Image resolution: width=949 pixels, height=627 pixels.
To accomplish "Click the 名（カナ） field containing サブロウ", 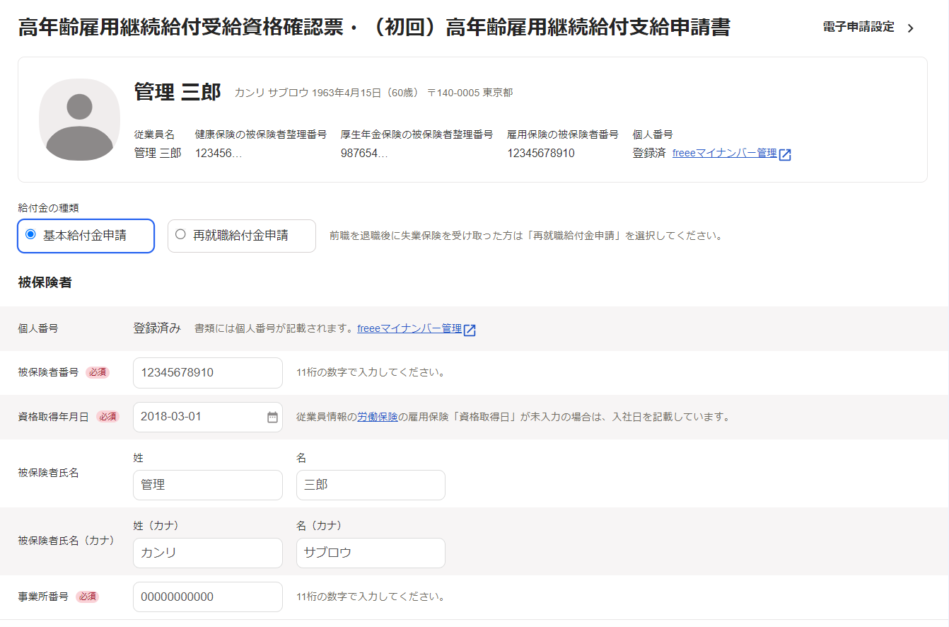I will tap(371, 553).
